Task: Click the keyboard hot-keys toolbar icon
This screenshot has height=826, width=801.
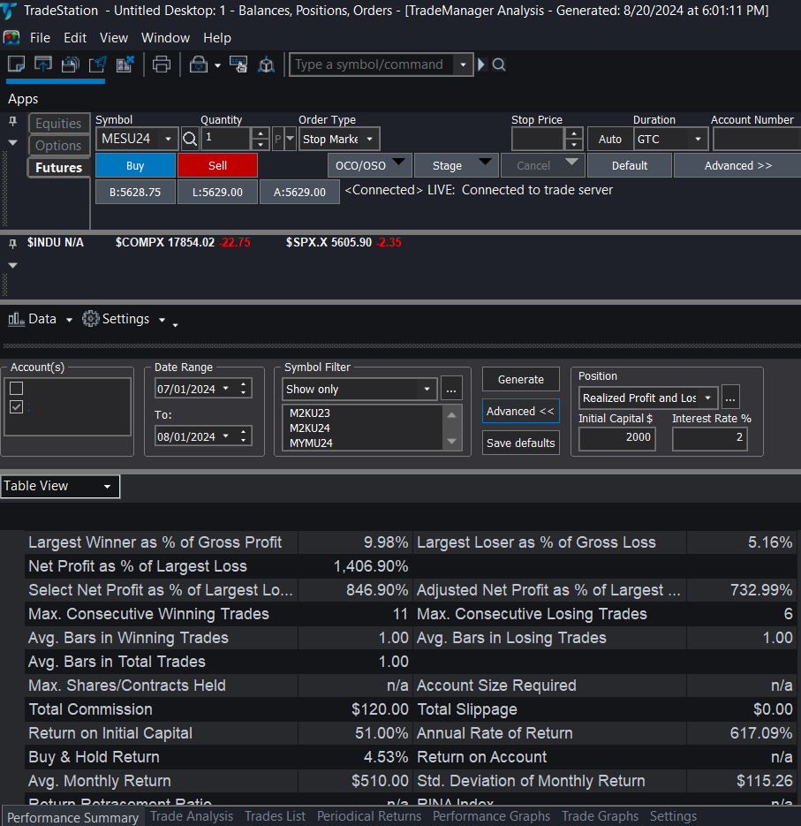Action: coord(239,64)
